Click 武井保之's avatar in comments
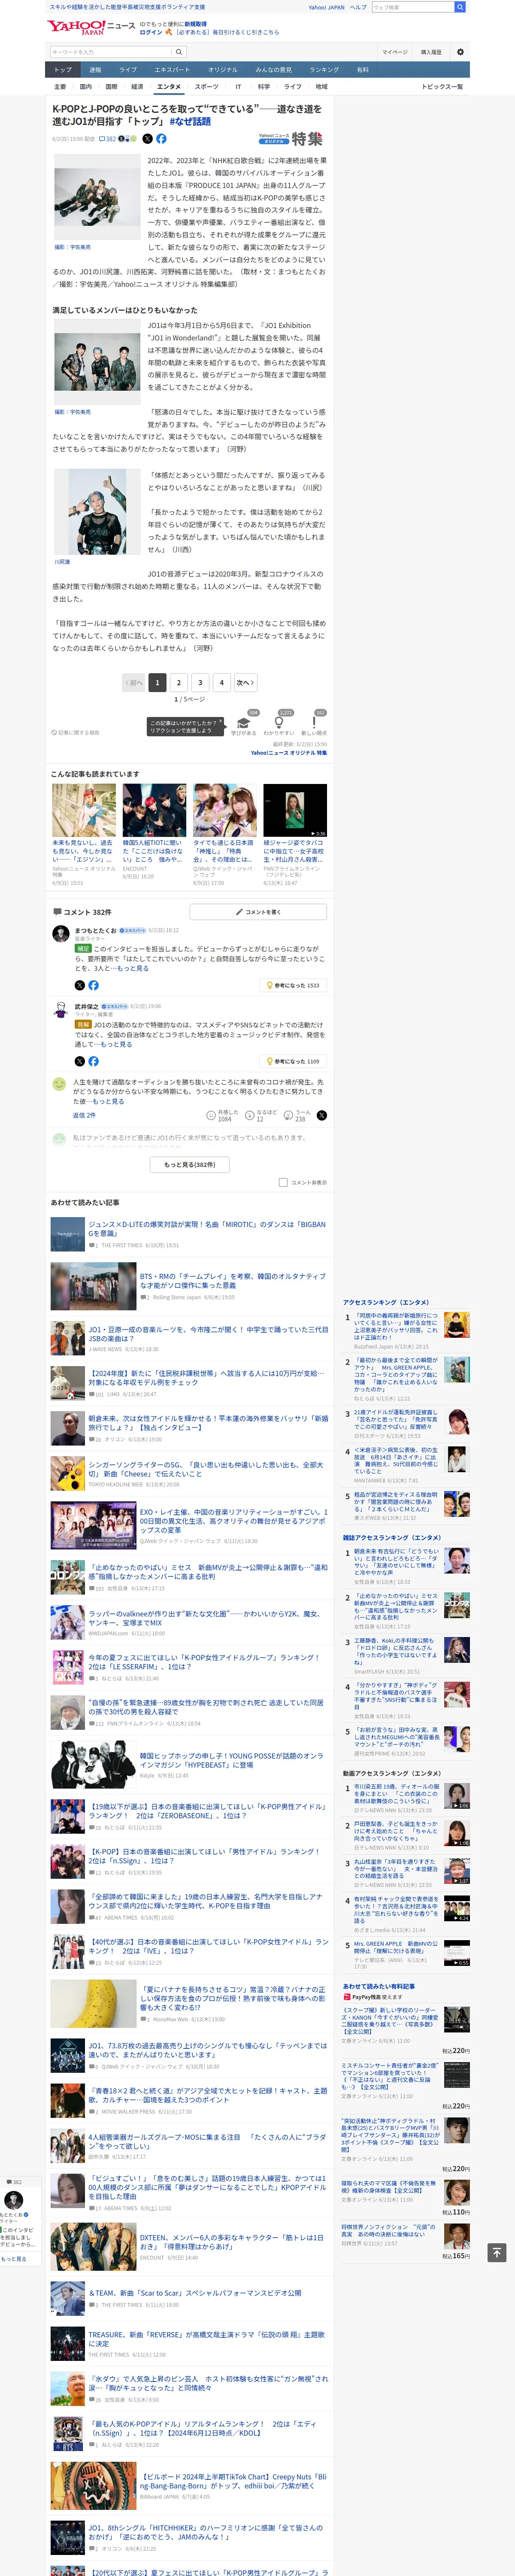Screen dimensions: 515x2576 click(60, 1010)
